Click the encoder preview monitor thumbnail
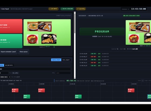Image resolution: width=151 pixels, height=111 pixels. [47, 32]
